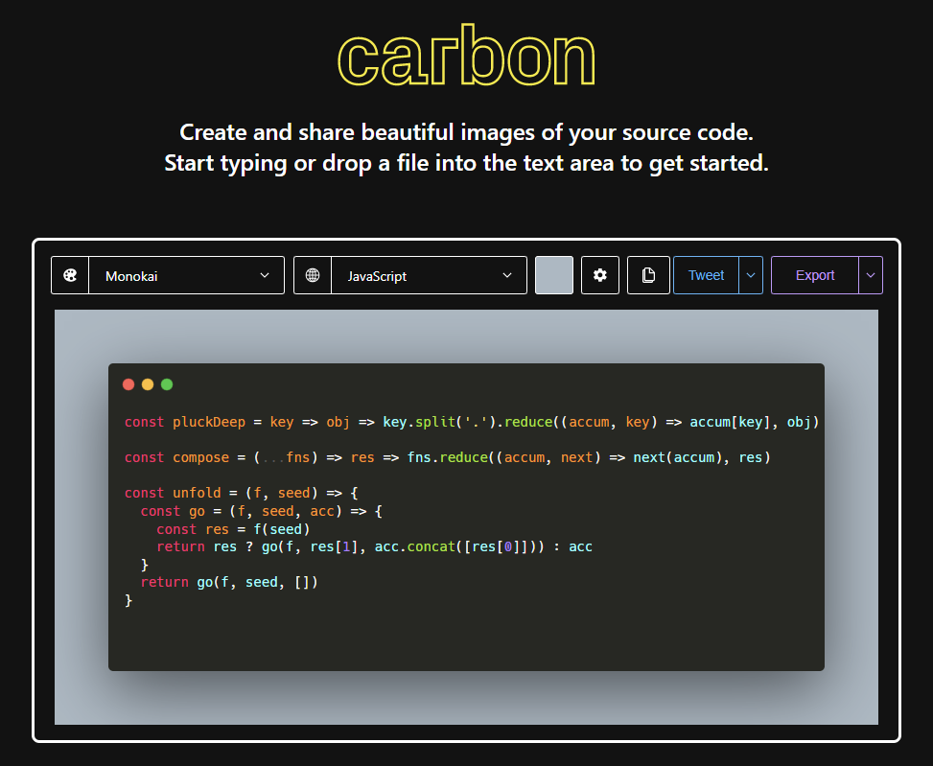Expand the Export button's chevron options

click(x=870, y=275)
